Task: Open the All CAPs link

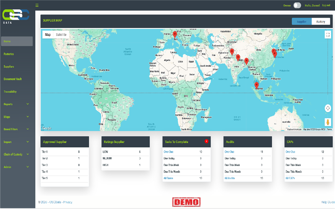Action: coord(291,178)
